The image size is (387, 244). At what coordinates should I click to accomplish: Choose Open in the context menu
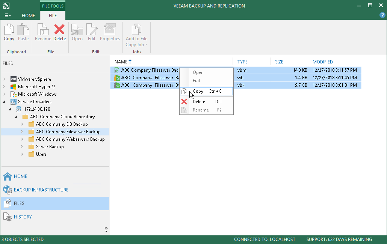(206, 72)
